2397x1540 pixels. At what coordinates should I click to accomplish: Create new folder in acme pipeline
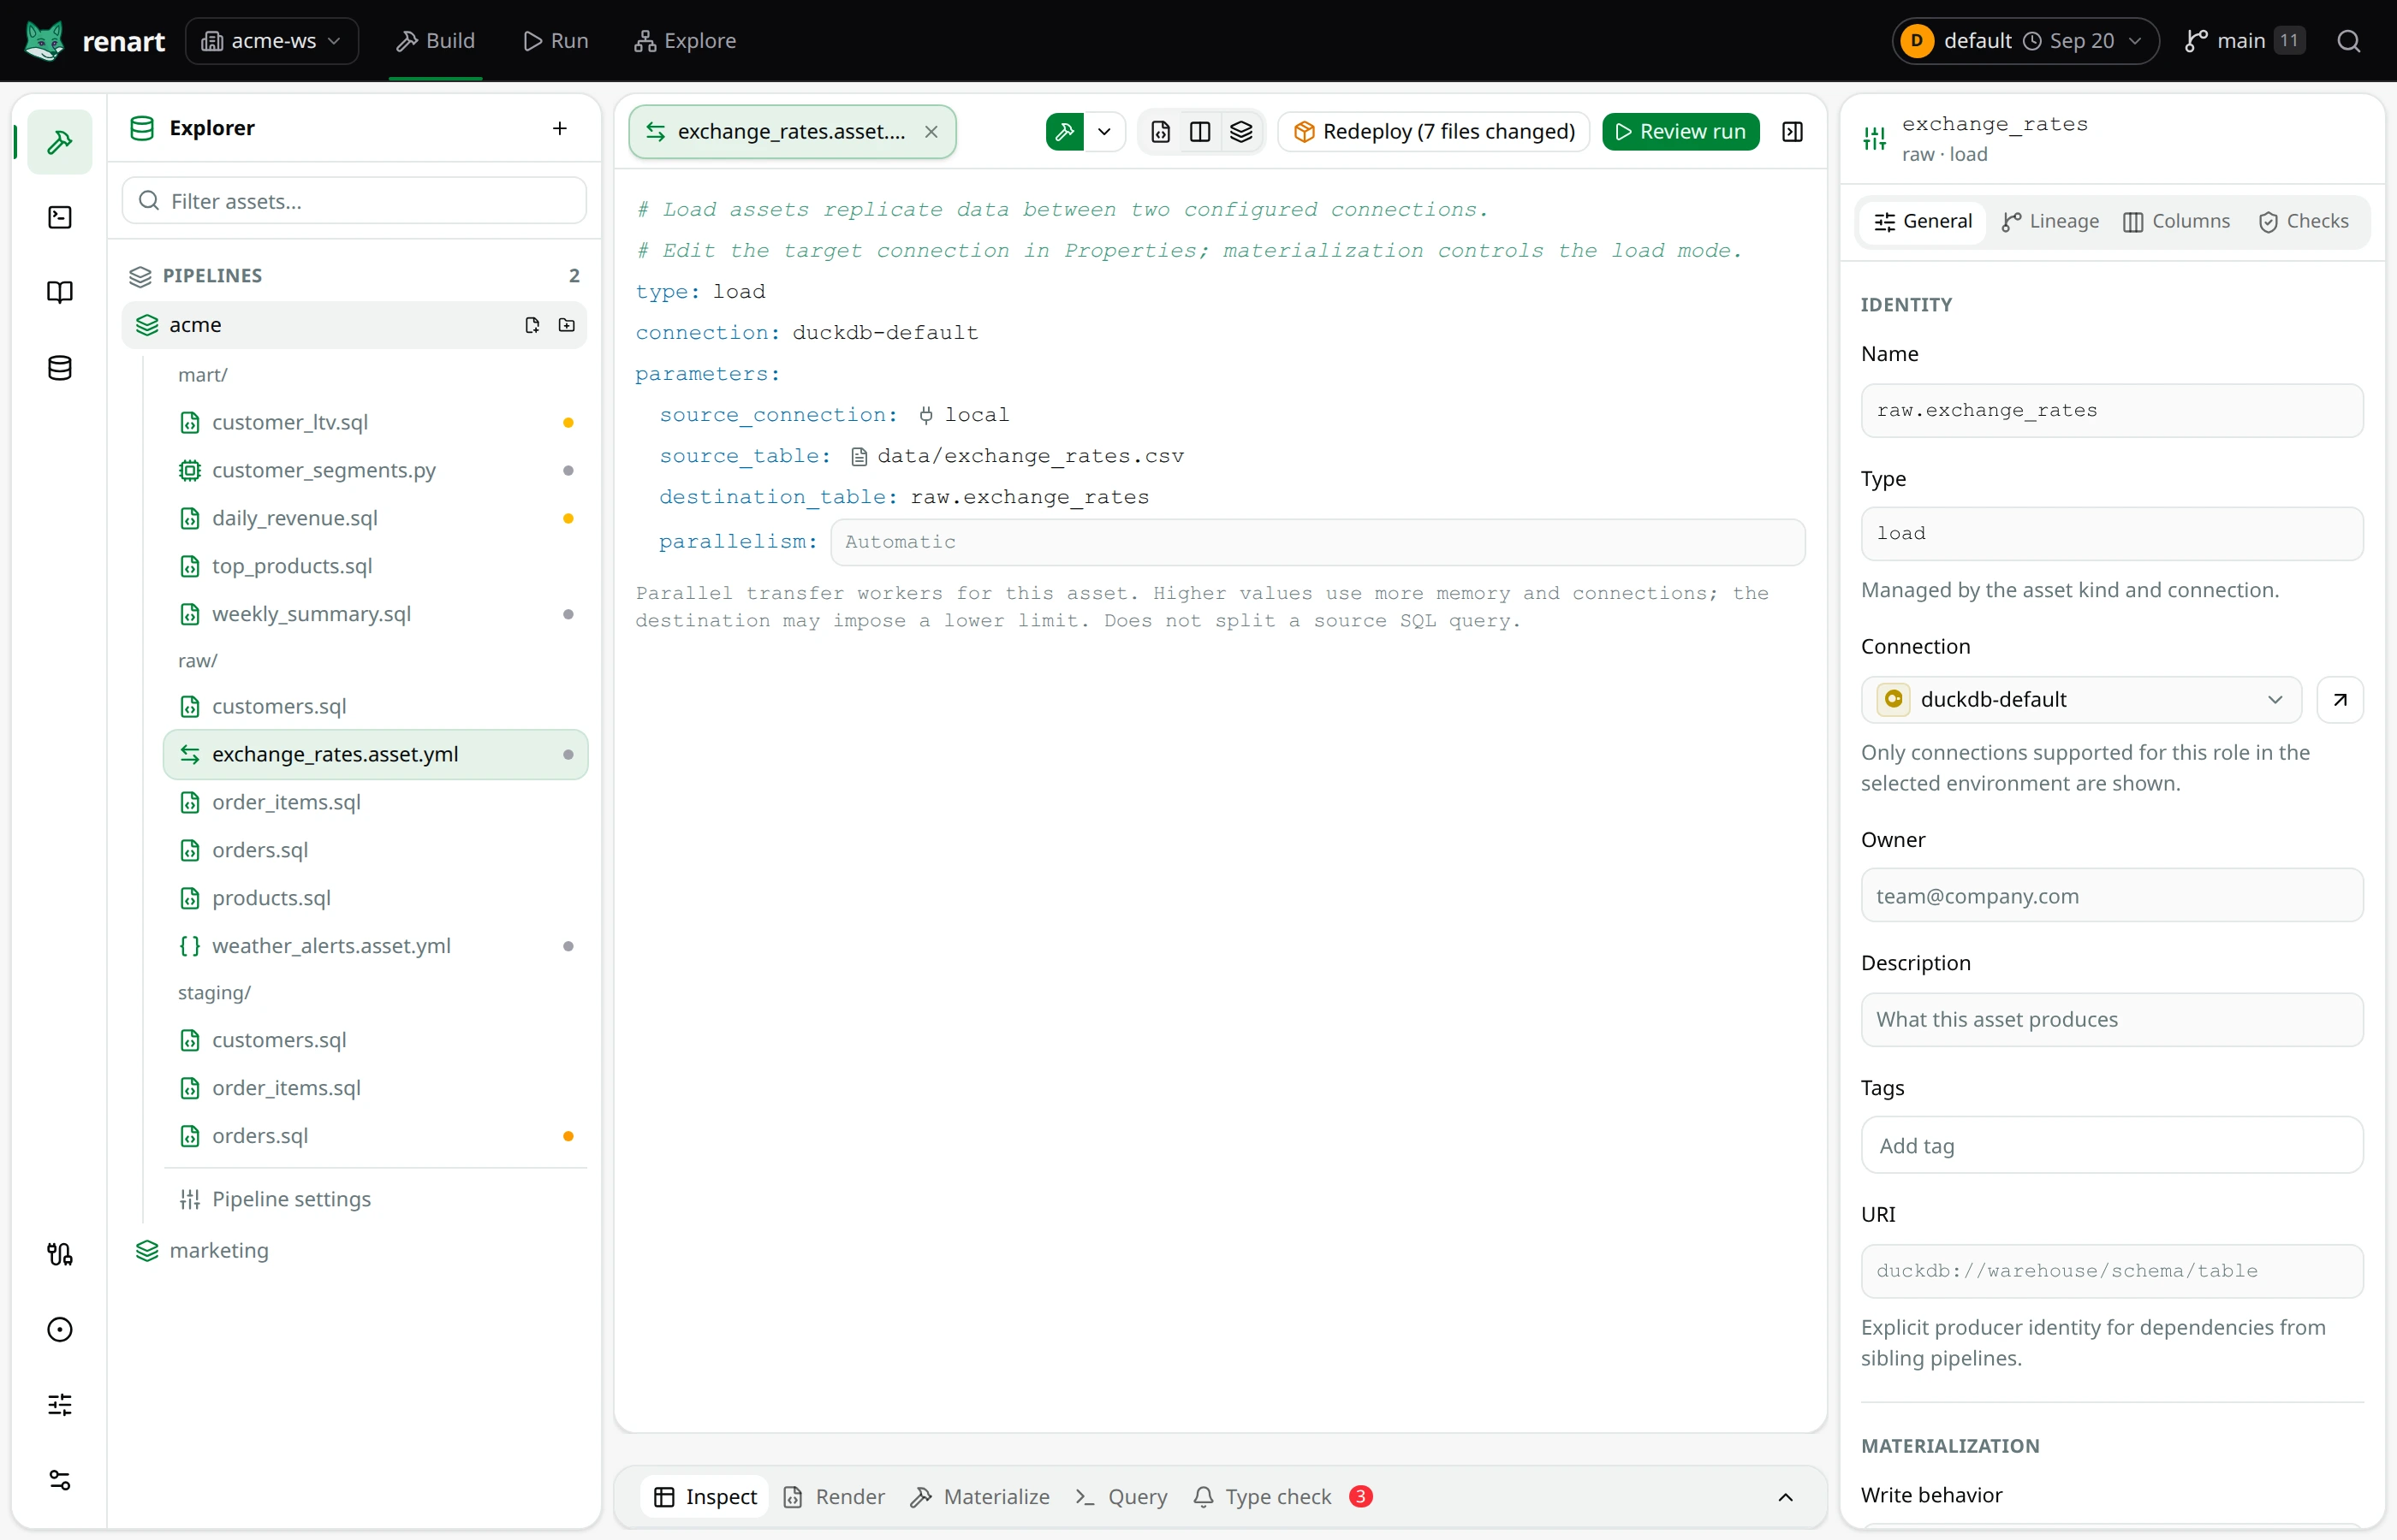(566, 325)
